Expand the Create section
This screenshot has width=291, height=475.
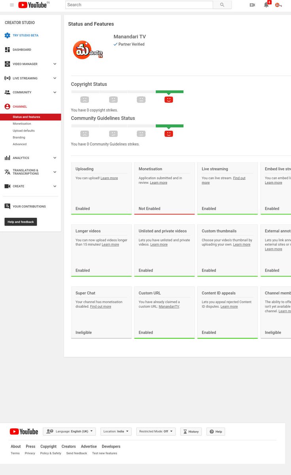pyautogui.click(x=55, y=186)
